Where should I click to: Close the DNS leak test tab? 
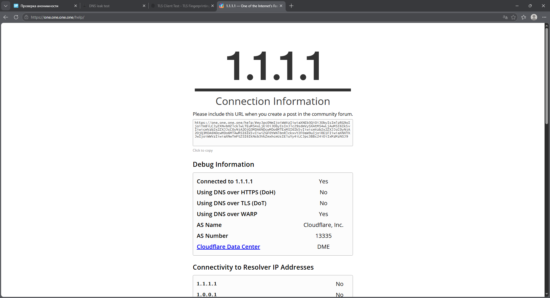point(144,6)
